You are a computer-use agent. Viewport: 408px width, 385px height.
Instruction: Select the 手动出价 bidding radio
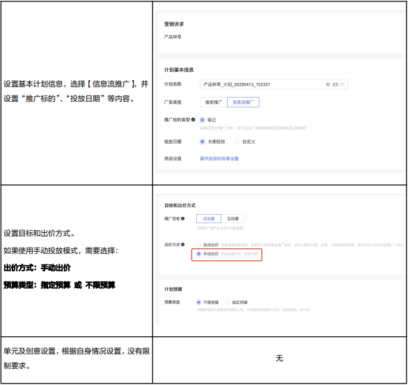[x=199, y=254]
